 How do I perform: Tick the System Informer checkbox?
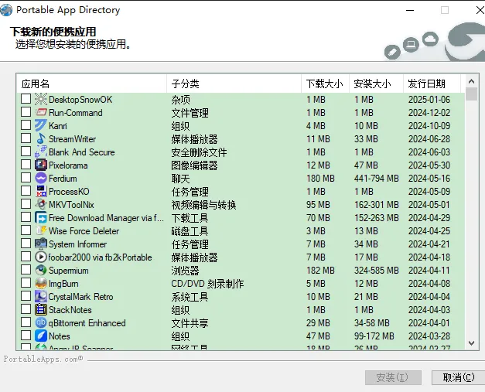tap(26, 244)
